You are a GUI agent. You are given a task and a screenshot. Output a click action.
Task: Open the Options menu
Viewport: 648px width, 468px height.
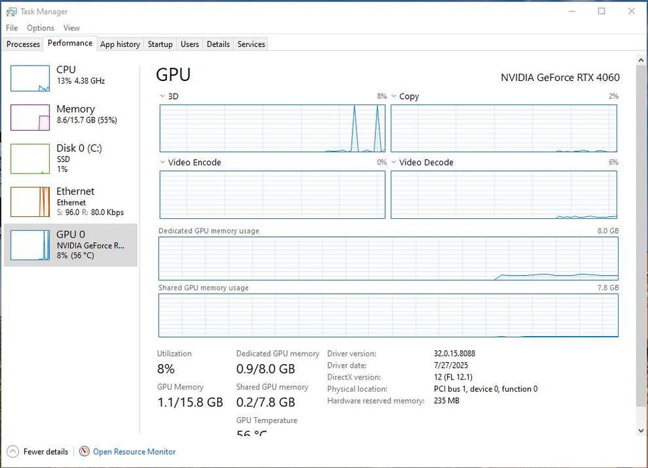(40, 28)
